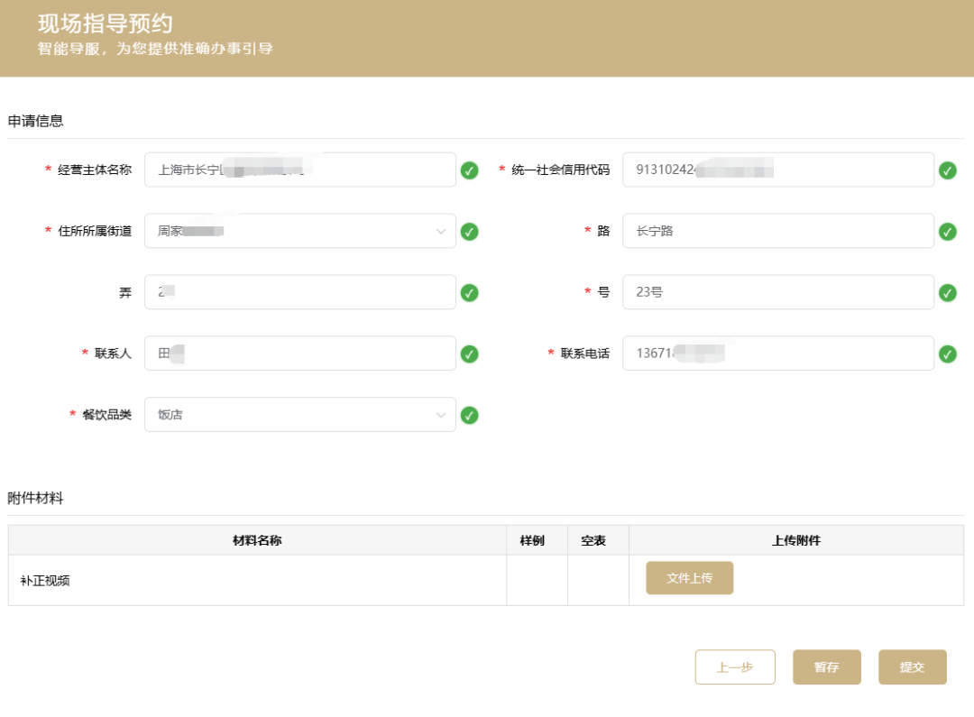Screen dimensions: 974x717
Task: Click the validation icon next to 联系电话
Action: [x=948, y=353]
